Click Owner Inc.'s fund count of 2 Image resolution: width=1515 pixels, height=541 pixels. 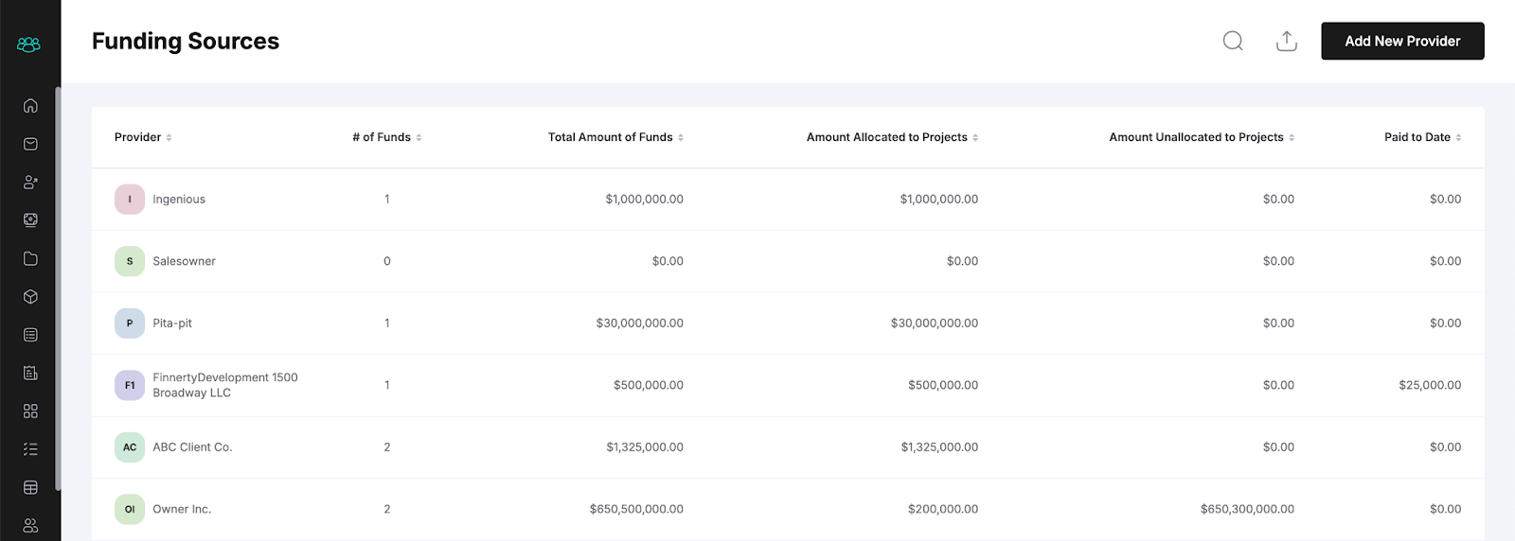point(387,509)
